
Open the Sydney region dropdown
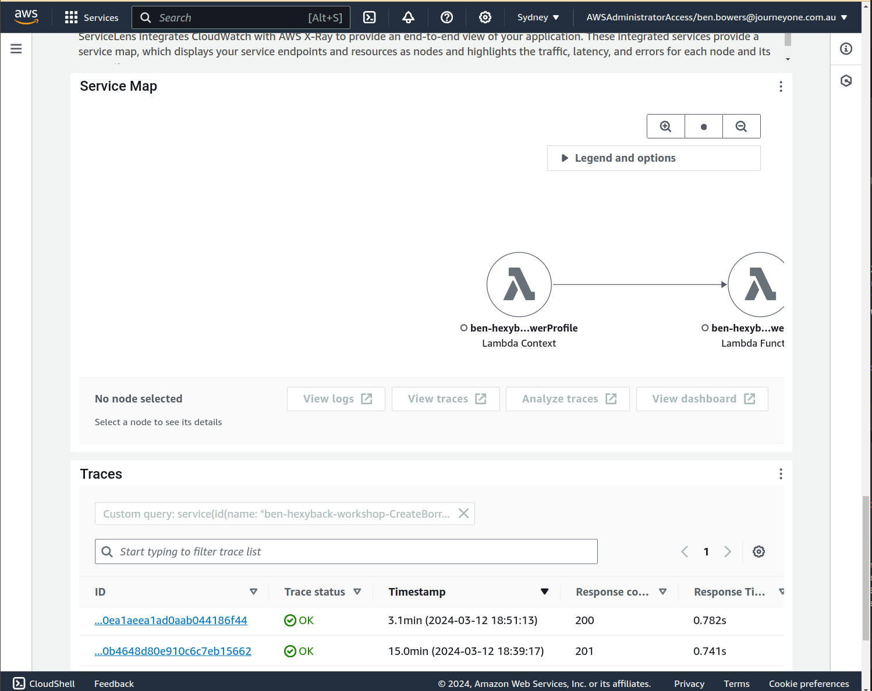(538, 17)
